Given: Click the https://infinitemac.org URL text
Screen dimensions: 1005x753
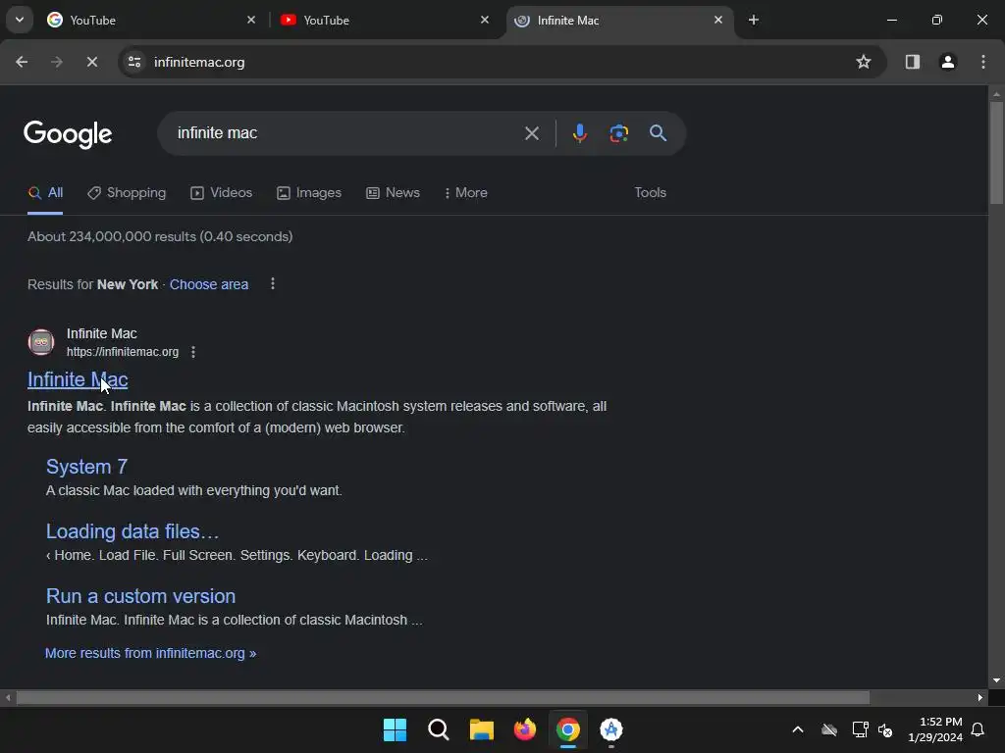Looking at the screenshot, I should [123, 352].
